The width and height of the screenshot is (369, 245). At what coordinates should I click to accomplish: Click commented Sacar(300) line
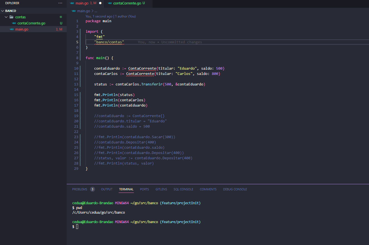click(x=135, y=137)
